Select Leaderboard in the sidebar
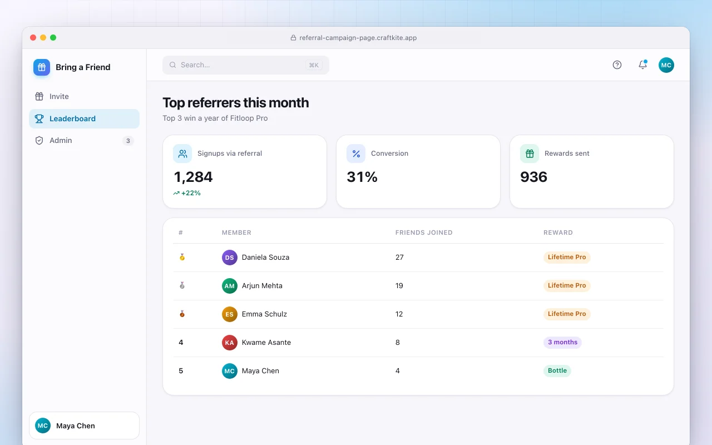Image resolution: width=712 pixels, height=445 pixels. [x=84, y=118]
